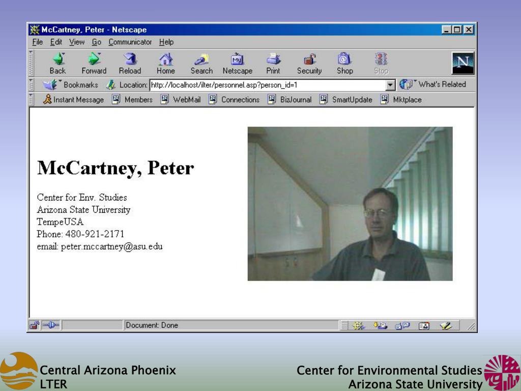521x391 pixels.
Task: Open the Search toolbar button
Action: tap(201, 64)
